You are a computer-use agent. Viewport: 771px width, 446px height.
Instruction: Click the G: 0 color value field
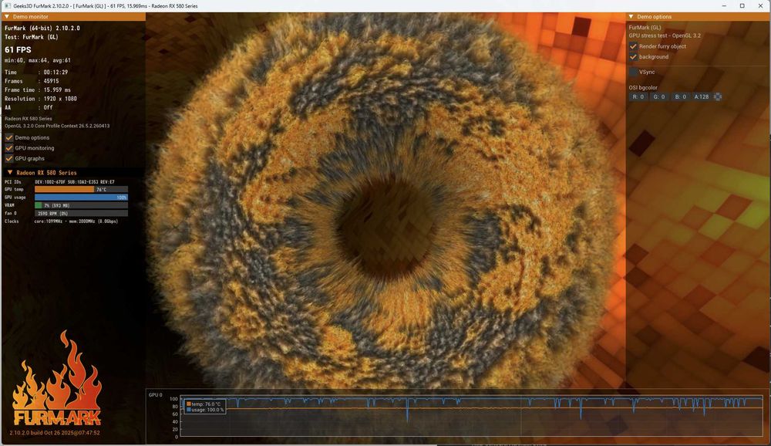click(659, 97)
